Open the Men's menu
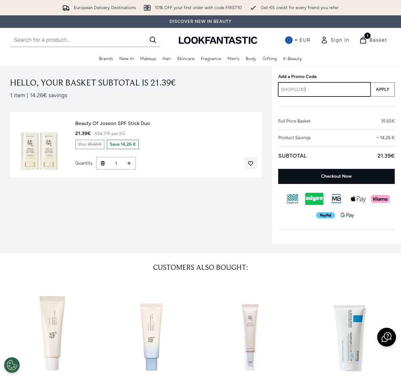The image size is (401, 376). pos(233,59)
